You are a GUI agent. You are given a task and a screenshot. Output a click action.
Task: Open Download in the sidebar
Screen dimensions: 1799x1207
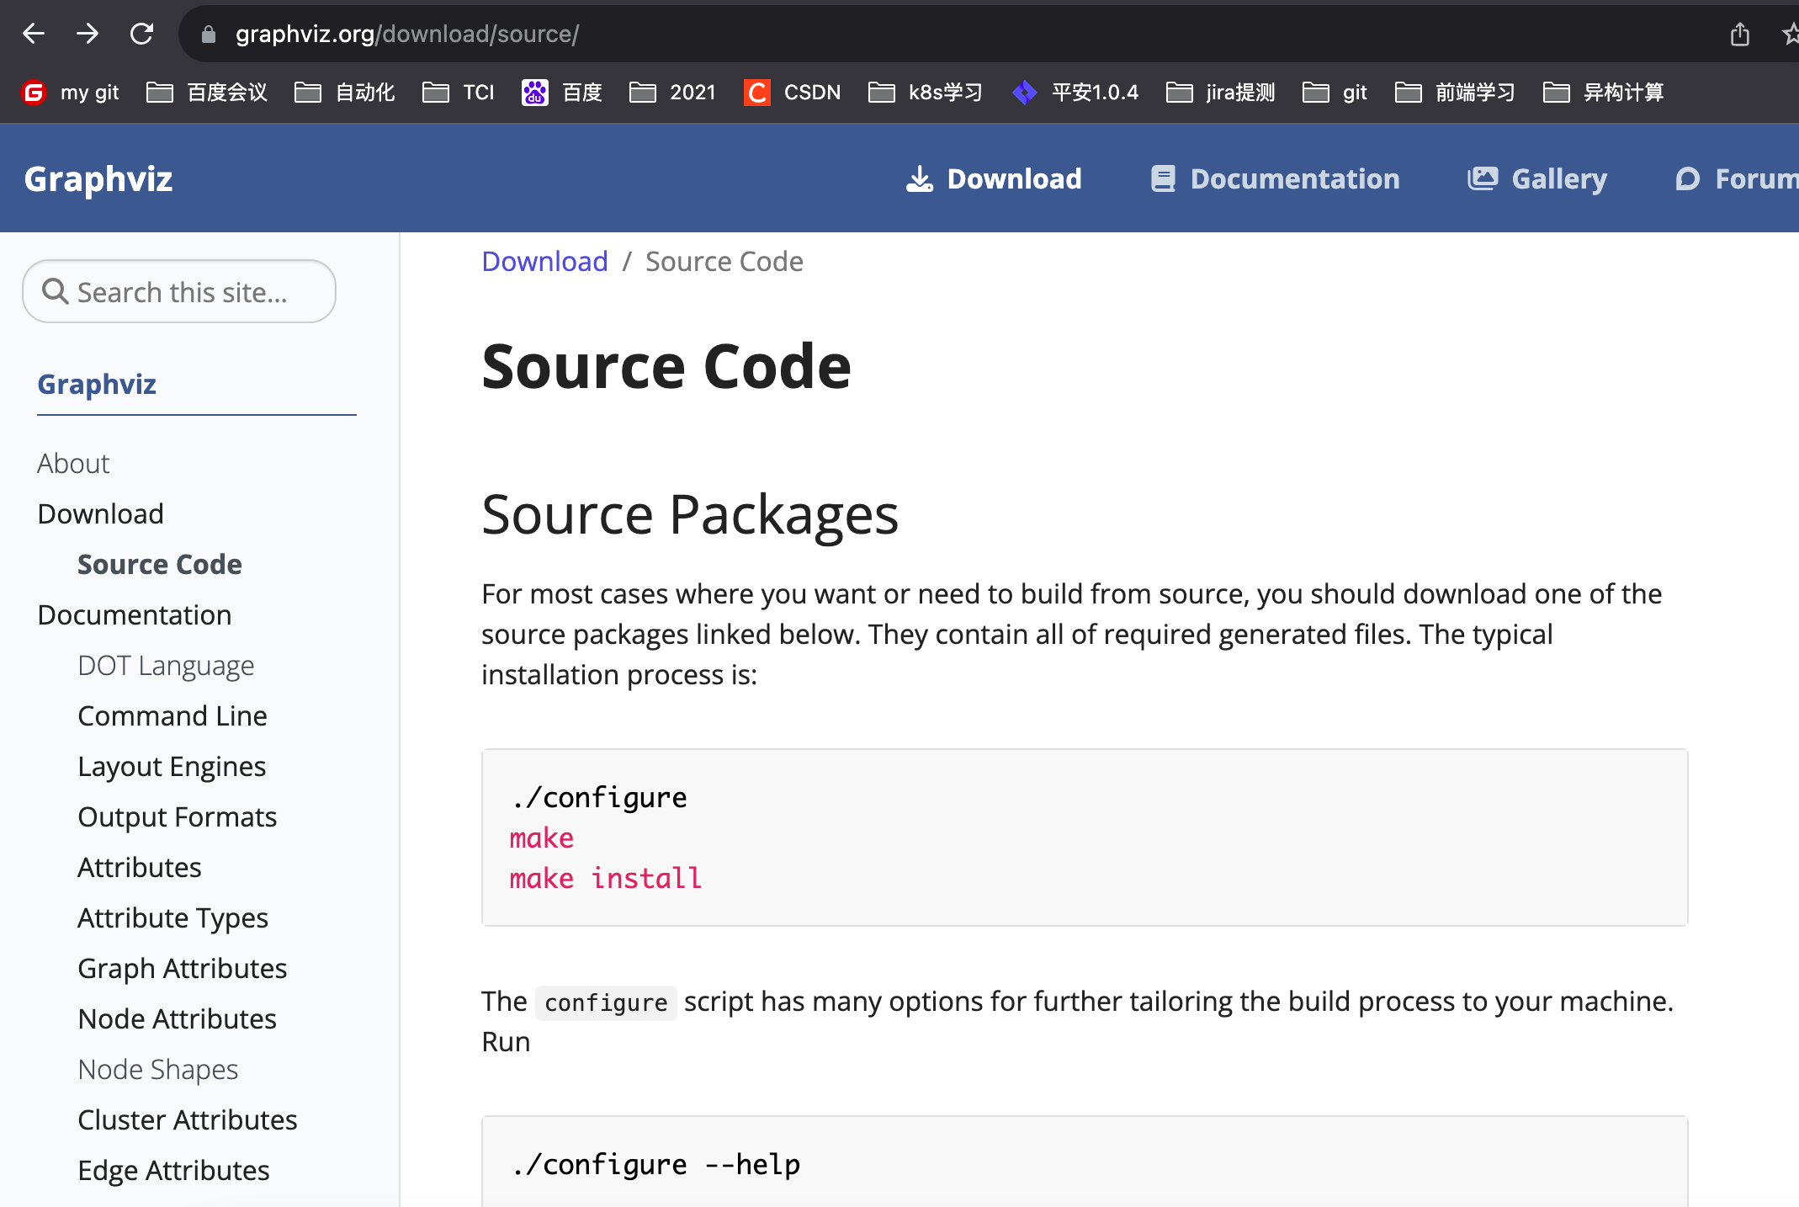point(101,513)
